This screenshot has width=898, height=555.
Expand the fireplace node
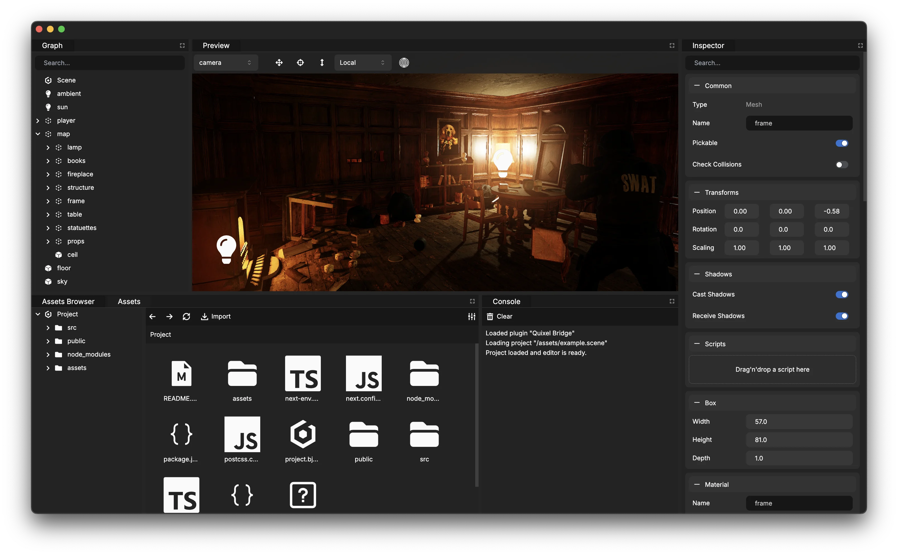coord(48,174)
